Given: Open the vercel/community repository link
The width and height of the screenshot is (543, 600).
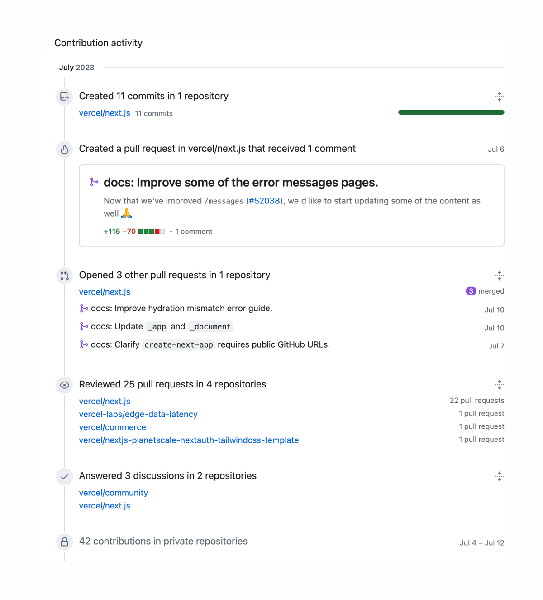Looking at the screenshot, I should pos(114,493).
